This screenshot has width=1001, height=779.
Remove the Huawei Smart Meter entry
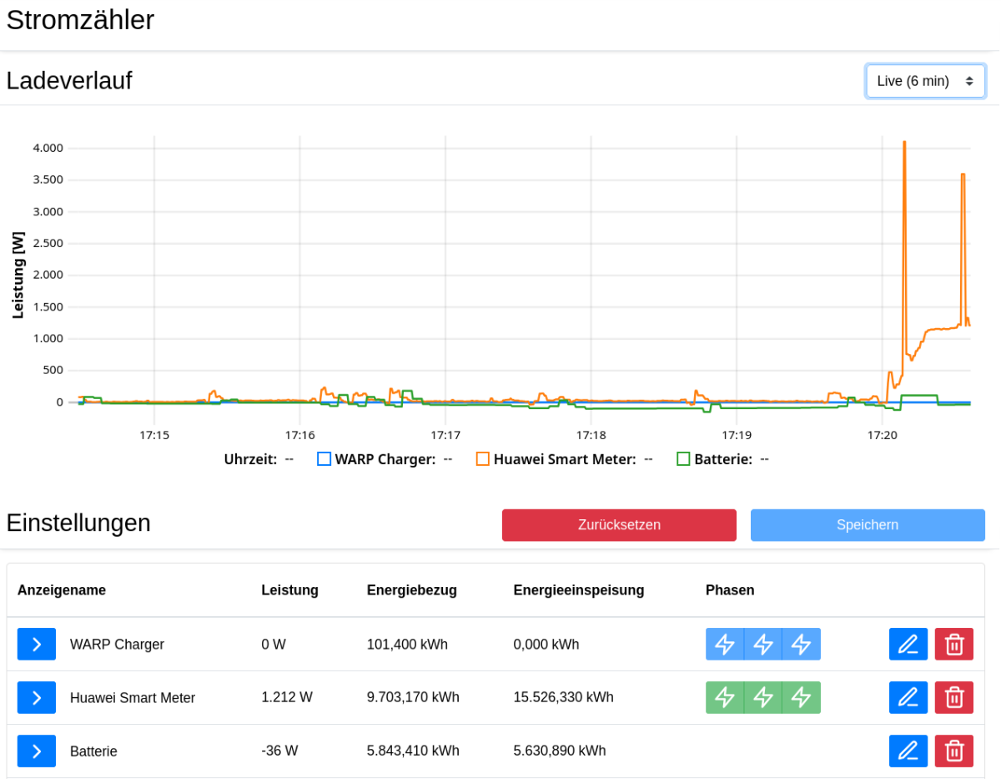[953, 697]
